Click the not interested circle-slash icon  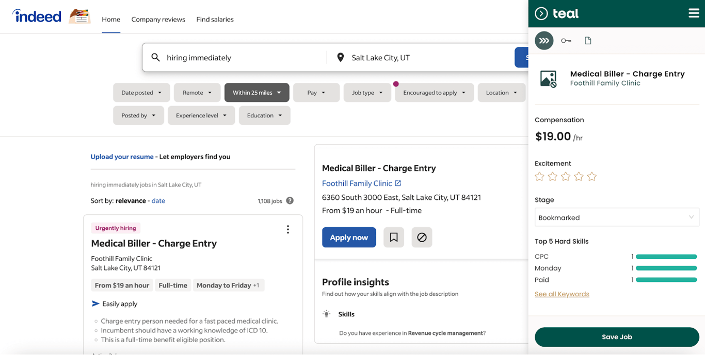(x=422, y=238)
